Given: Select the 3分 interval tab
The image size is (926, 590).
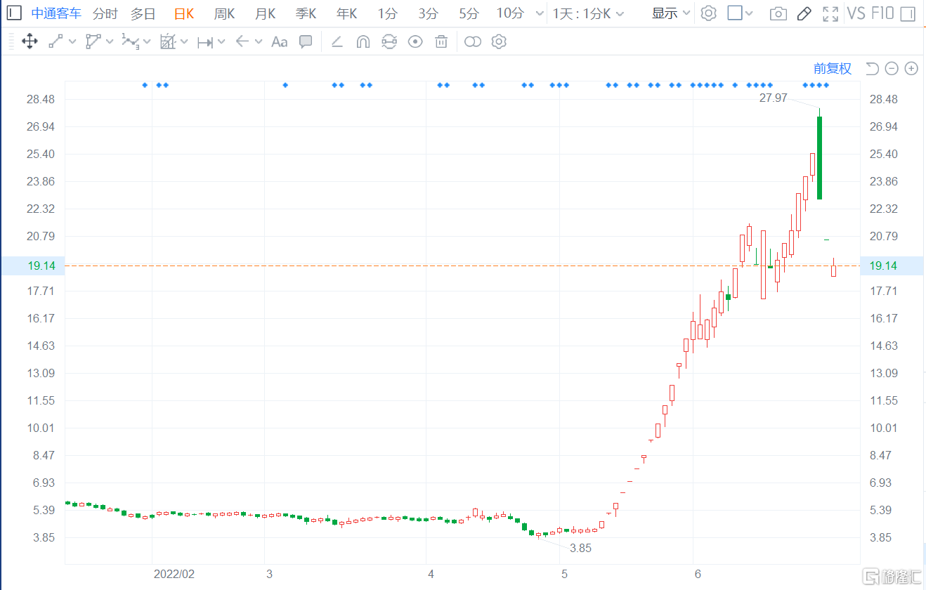Looking at the screenshot, I should [x=428, y=13].
